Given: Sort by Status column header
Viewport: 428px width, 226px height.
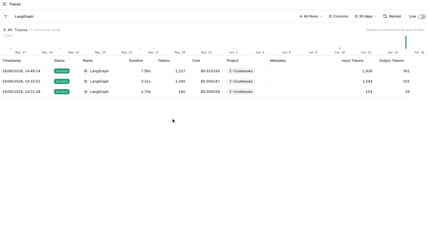Looking at the screenshot, I should point(59,61).
